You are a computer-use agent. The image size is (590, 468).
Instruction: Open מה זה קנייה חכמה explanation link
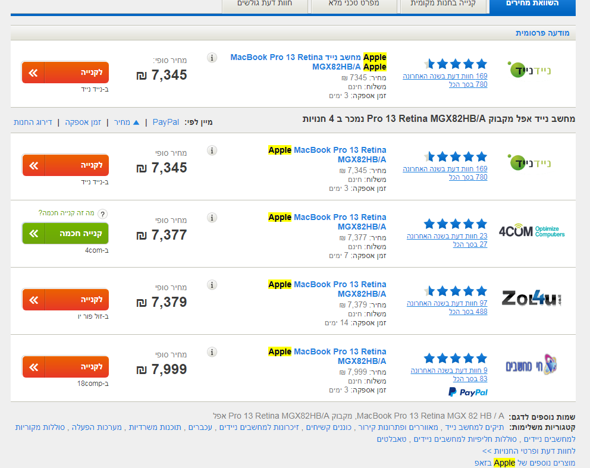pos(66,213)
